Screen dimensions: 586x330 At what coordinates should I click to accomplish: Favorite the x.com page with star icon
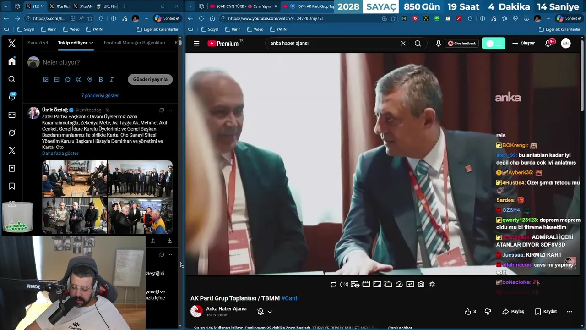pyautogui.click(x=90, y=18)
